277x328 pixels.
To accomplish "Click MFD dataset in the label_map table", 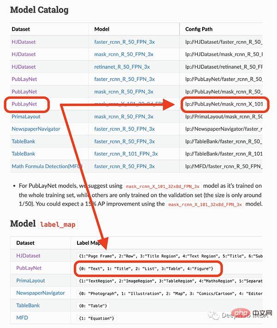I will (22, 318).
